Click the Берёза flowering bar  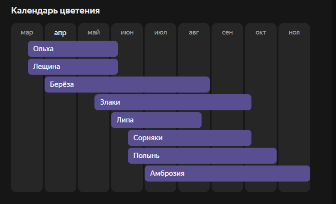(127, 84)
